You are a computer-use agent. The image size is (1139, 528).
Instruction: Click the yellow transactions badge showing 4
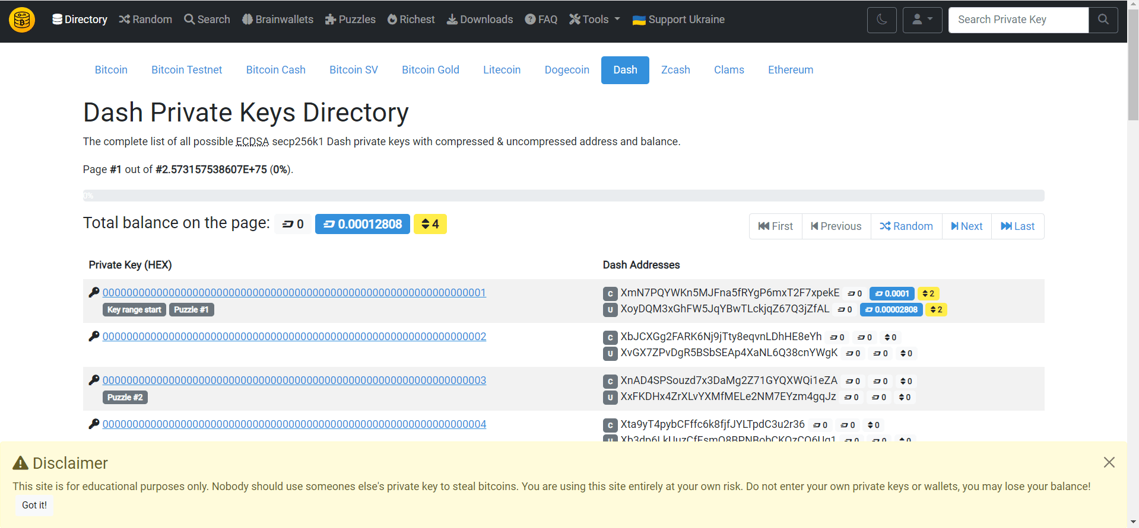(430, 224)
